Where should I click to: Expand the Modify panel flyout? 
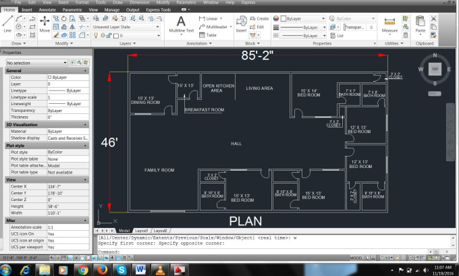[x=64, y=43]
